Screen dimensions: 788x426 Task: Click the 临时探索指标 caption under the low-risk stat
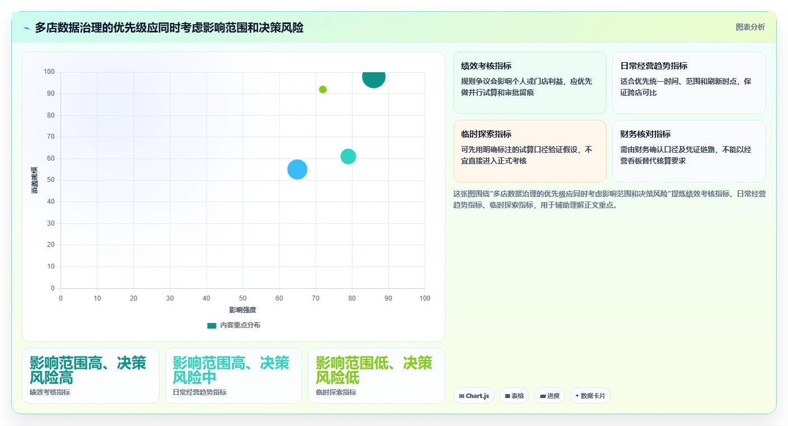pos(336,392)
